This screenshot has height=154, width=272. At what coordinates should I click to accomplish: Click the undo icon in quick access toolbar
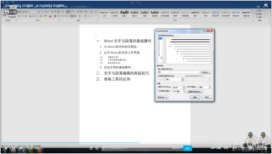(x=7, y=2)
